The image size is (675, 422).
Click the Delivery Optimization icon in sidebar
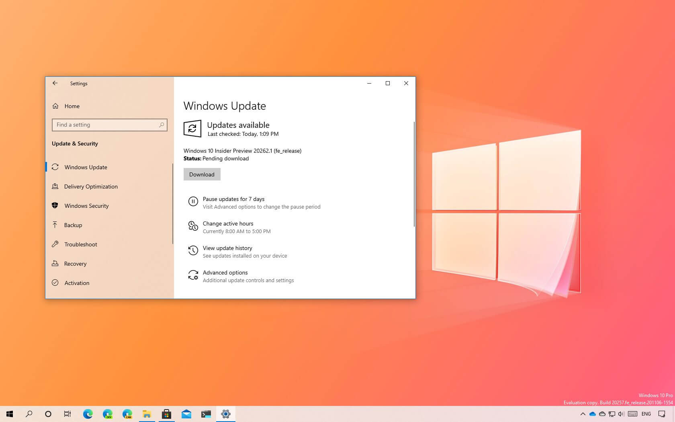56,186
